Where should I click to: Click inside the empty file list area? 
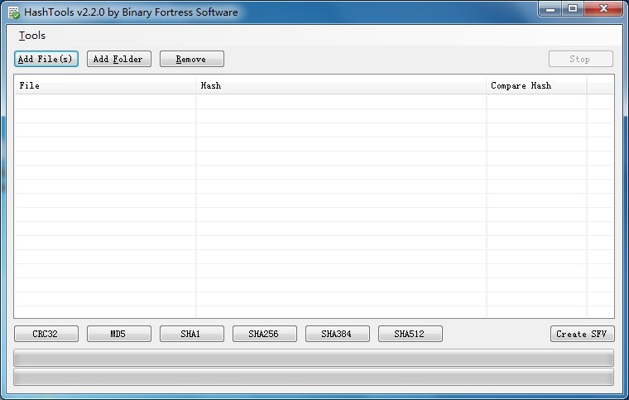(x=314, y=207)
